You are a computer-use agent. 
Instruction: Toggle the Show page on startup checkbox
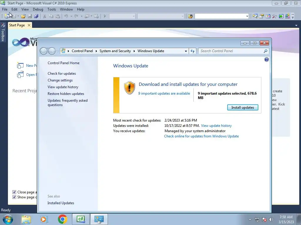coord(14,197)
